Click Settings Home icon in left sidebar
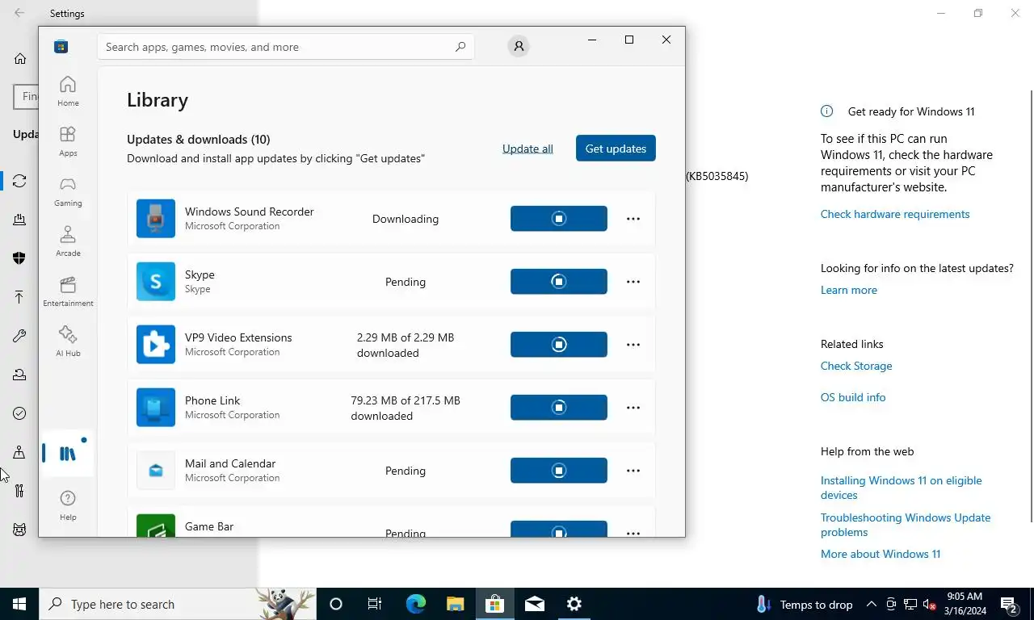 20,58
